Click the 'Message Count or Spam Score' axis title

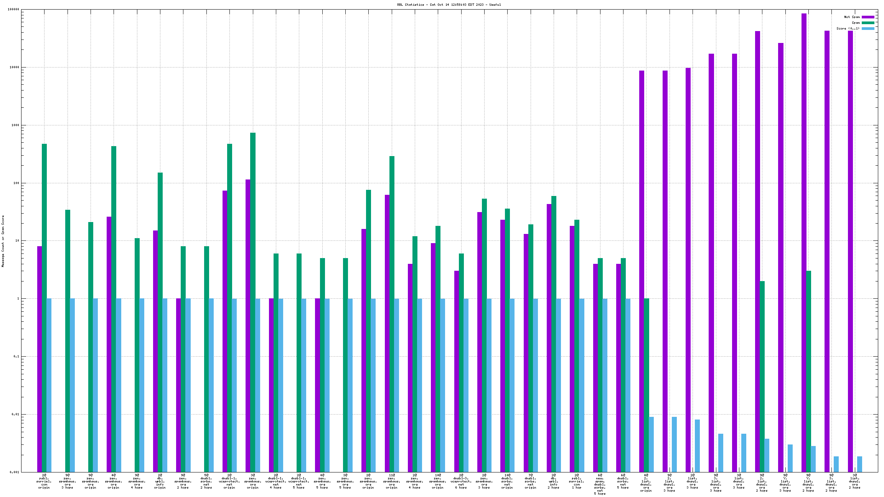(3, 241)
